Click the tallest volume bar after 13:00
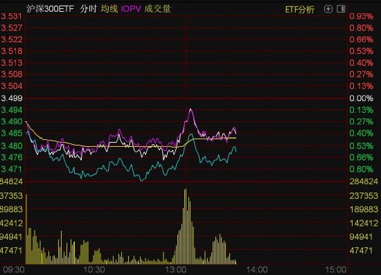Viewport: 381px width, 275px height. pyautogui.click(x=186, y=227)
